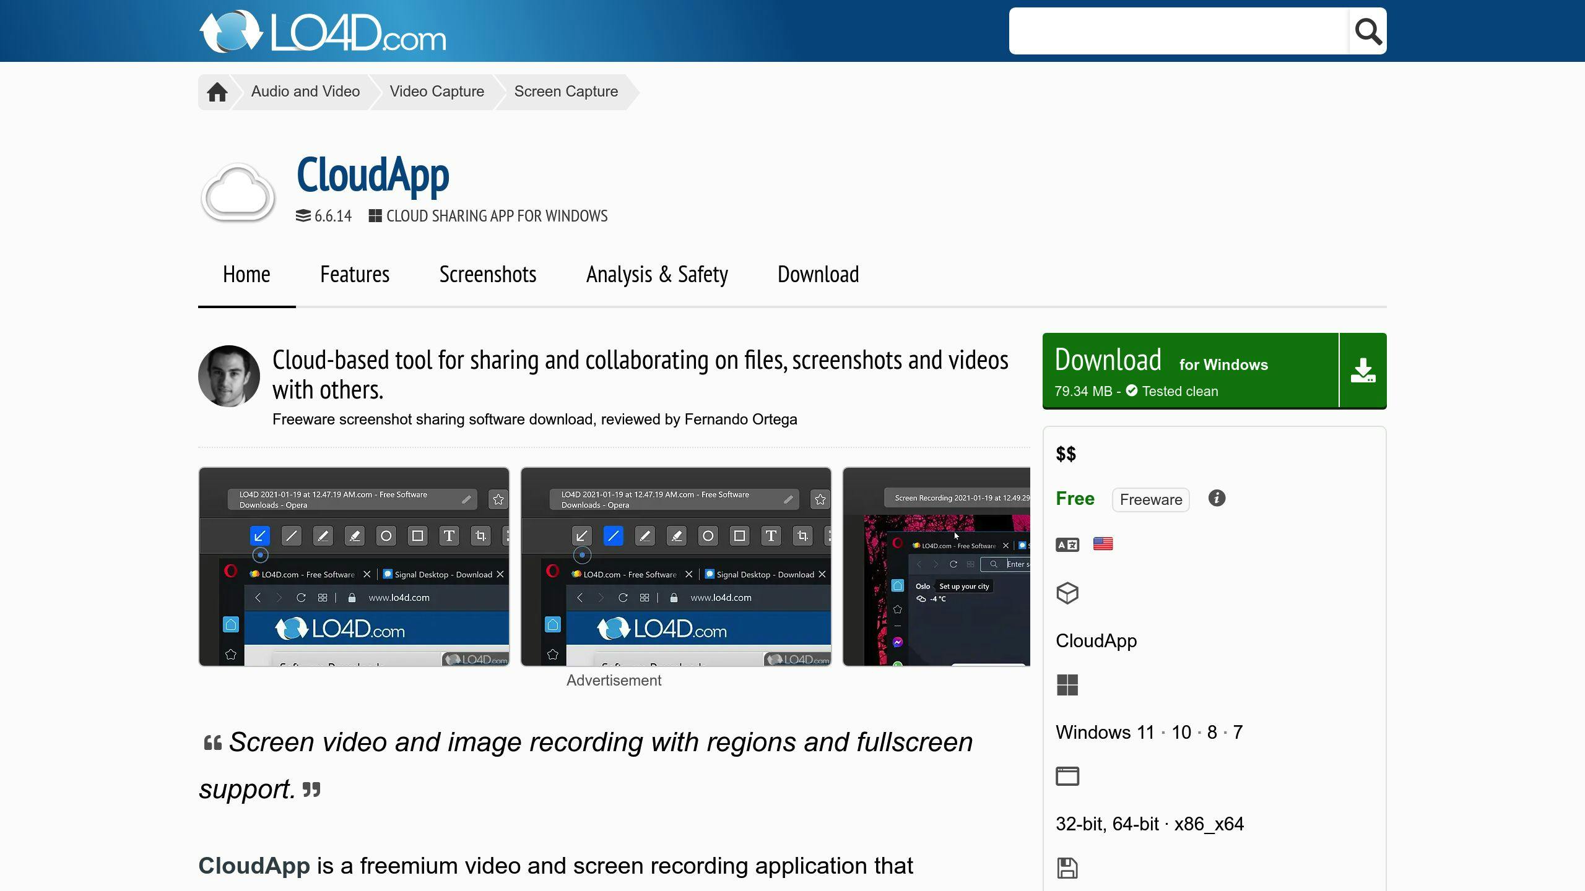This screenshot has height=891, width=1585.
Task: Go to the home breadcrumb icon
Action: coord(217,92)
